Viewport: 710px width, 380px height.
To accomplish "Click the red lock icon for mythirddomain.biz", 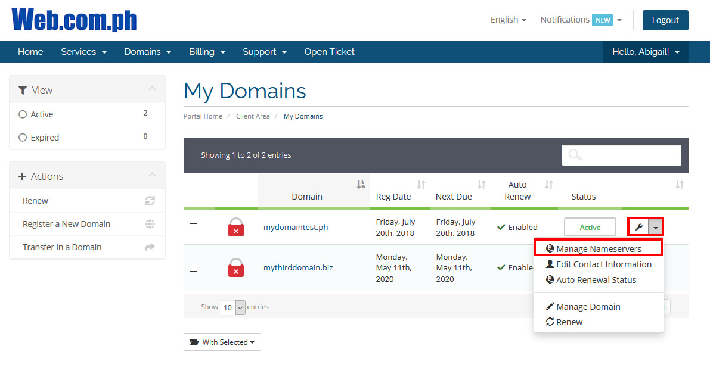I will coord(236,267).
